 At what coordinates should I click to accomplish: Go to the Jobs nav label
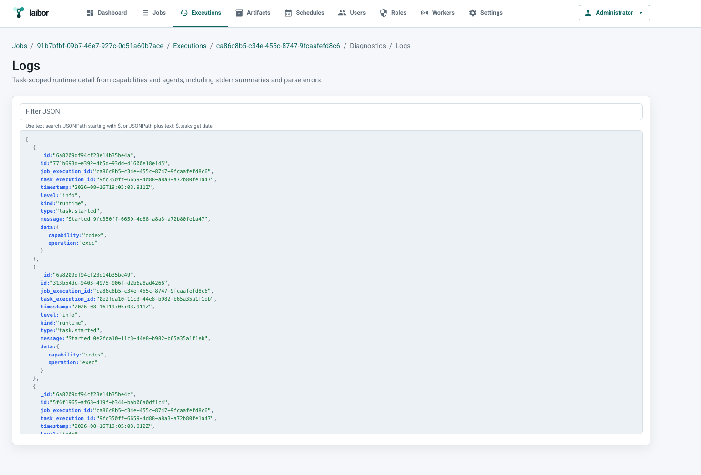pos(159,13)
